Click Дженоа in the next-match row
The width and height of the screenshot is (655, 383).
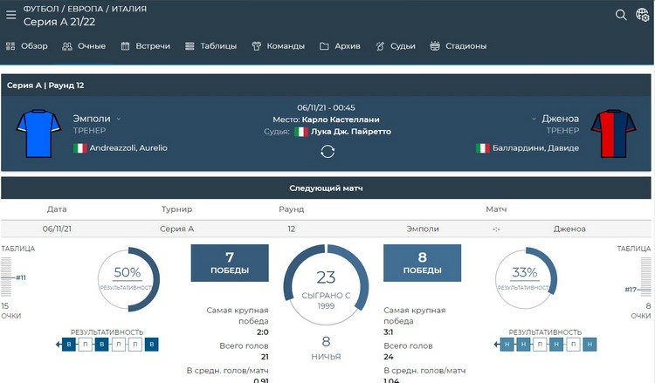point(569,229)
